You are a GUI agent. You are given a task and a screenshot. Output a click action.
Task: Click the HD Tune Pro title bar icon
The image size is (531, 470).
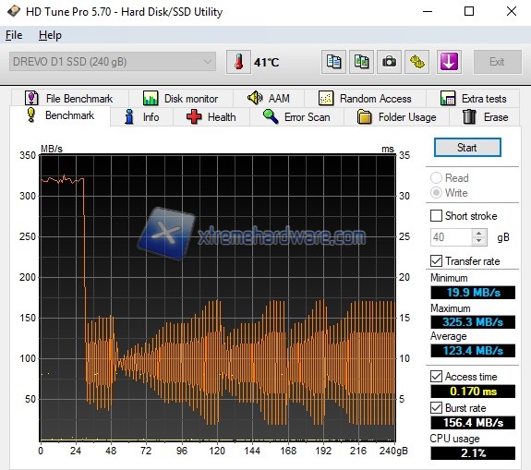point(14,11)
